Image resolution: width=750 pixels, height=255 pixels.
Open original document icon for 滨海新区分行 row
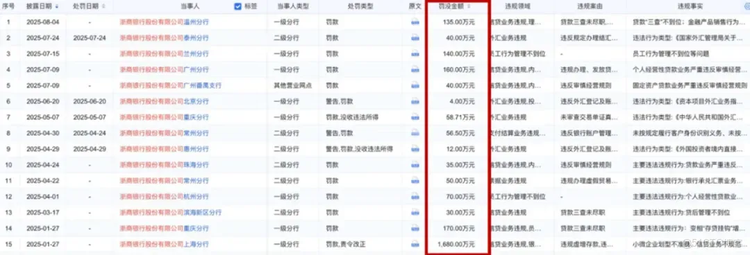415,212
